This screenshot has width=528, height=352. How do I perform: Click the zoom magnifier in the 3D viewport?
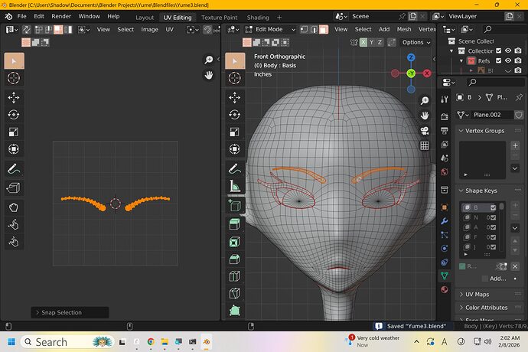pos(425,100)
